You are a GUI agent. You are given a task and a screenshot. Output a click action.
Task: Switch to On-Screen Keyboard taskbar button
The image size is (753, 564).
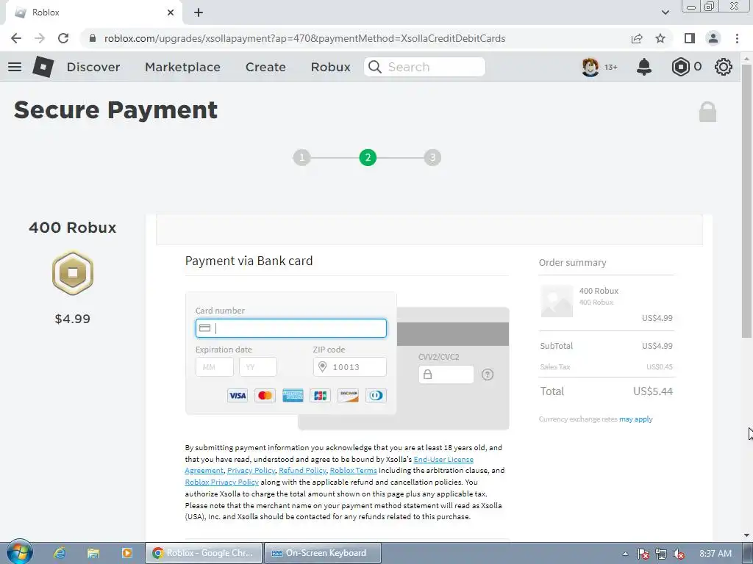pyautogui.click(x=323, y=553)
